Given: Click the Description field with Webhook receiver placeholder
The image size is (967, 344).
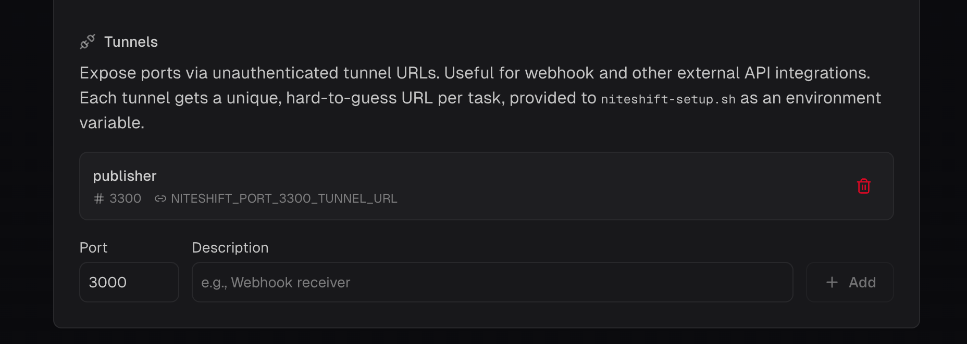Looking at the screenshot, I should click(492, 282).
